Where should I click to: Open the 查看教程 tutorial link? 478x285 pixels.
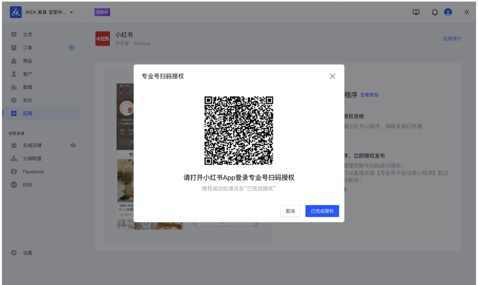369,95
